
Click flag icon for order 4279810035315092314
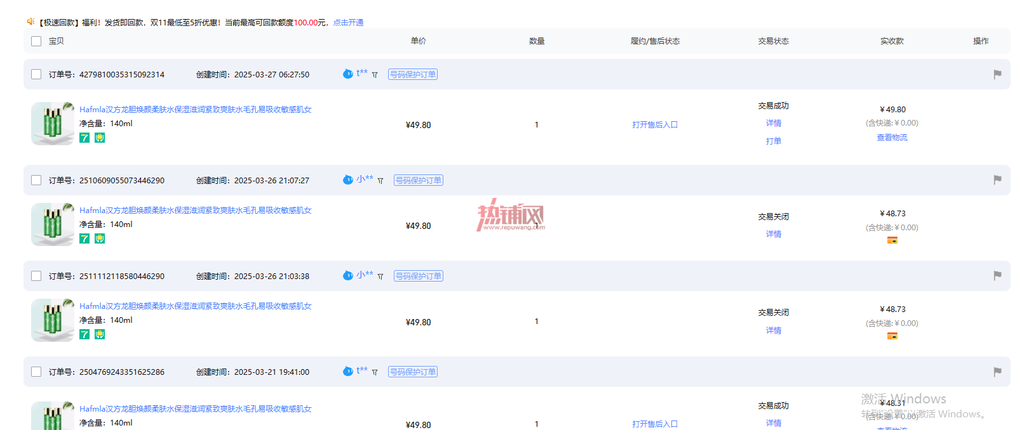[x=997, y=74]
